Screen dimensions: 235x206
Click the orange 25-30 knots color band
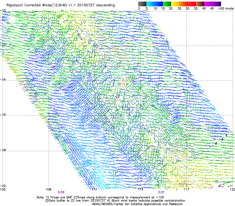pyautogui.click(x=184, y=4)
